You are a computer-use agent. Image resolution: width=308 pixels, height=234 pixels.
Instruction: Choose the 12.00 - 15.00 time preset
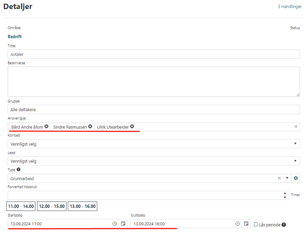[52, 206]
